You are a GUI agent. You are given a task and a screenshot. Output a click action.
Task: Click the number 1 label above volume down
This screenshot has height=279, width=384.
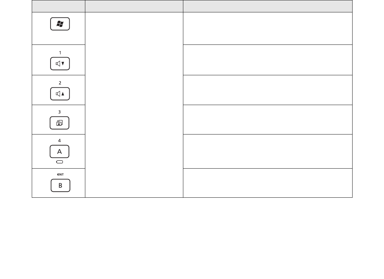pyautogui.click(x=60, y=53)
